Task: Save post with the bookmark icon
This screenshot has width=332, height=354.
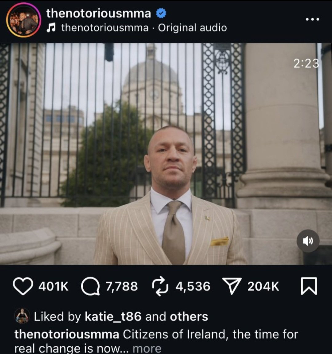Action: 309,286
